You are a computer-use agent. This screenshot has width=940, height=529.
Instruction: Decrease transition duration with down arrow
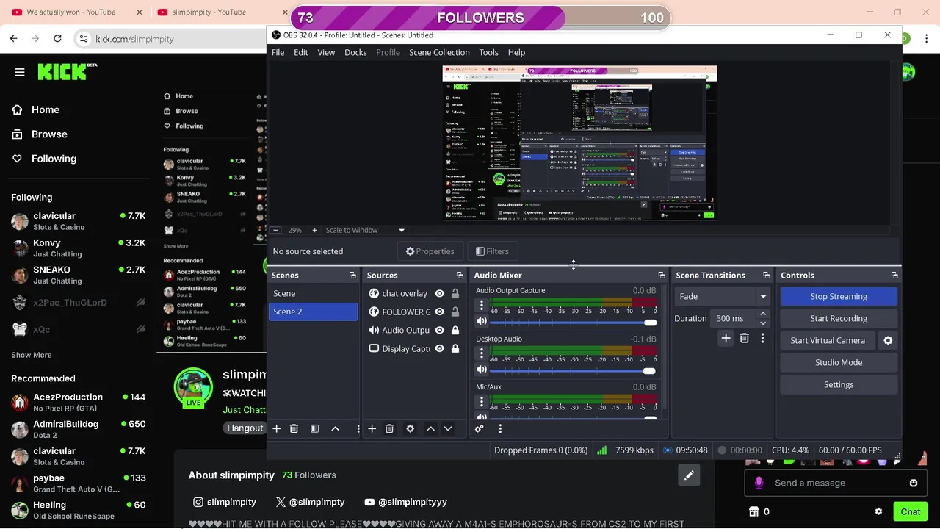pos(763,323)
